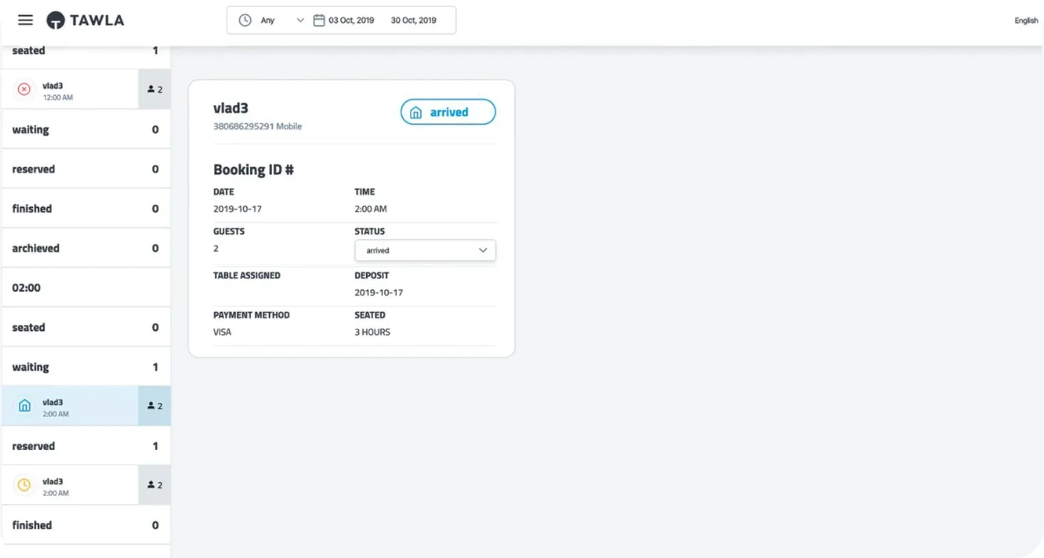The height and width of the screenshot is (558, 1044).
Task: Click the yellow clock reserved icon
Action: coord(24,485)
